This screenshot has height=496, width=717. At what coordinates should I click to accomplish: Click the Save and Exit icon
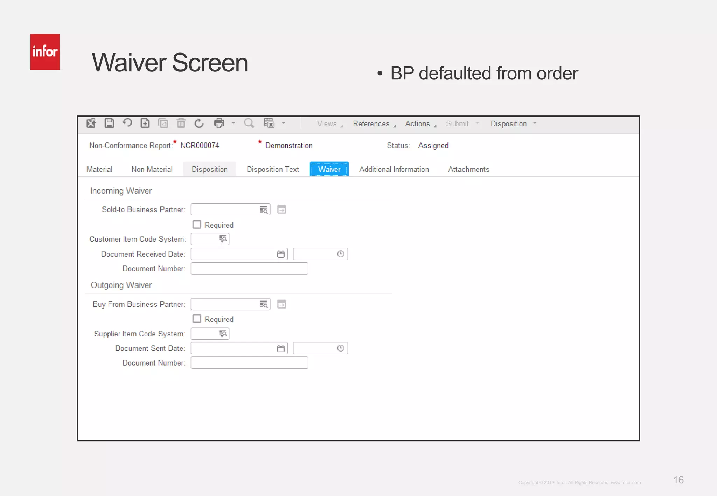[91, 123]
